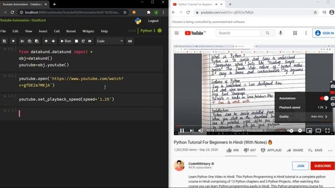Open YouTube guide hamburger menu

click(176, 33)
